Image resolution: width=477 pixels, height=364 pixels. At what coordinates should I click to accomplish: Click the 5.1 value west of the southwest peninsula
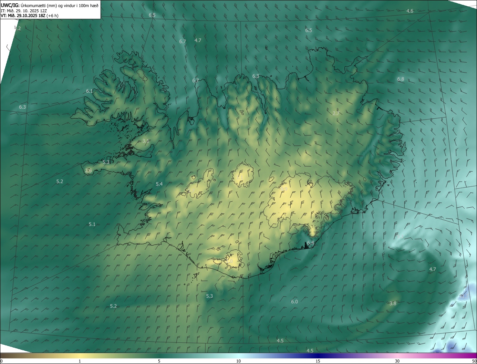point(92,224)
